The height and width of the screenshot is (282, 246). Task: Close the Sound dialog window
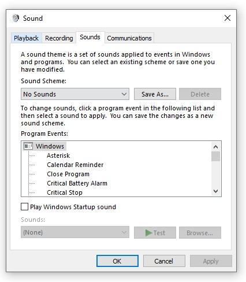tap(228, 18)
